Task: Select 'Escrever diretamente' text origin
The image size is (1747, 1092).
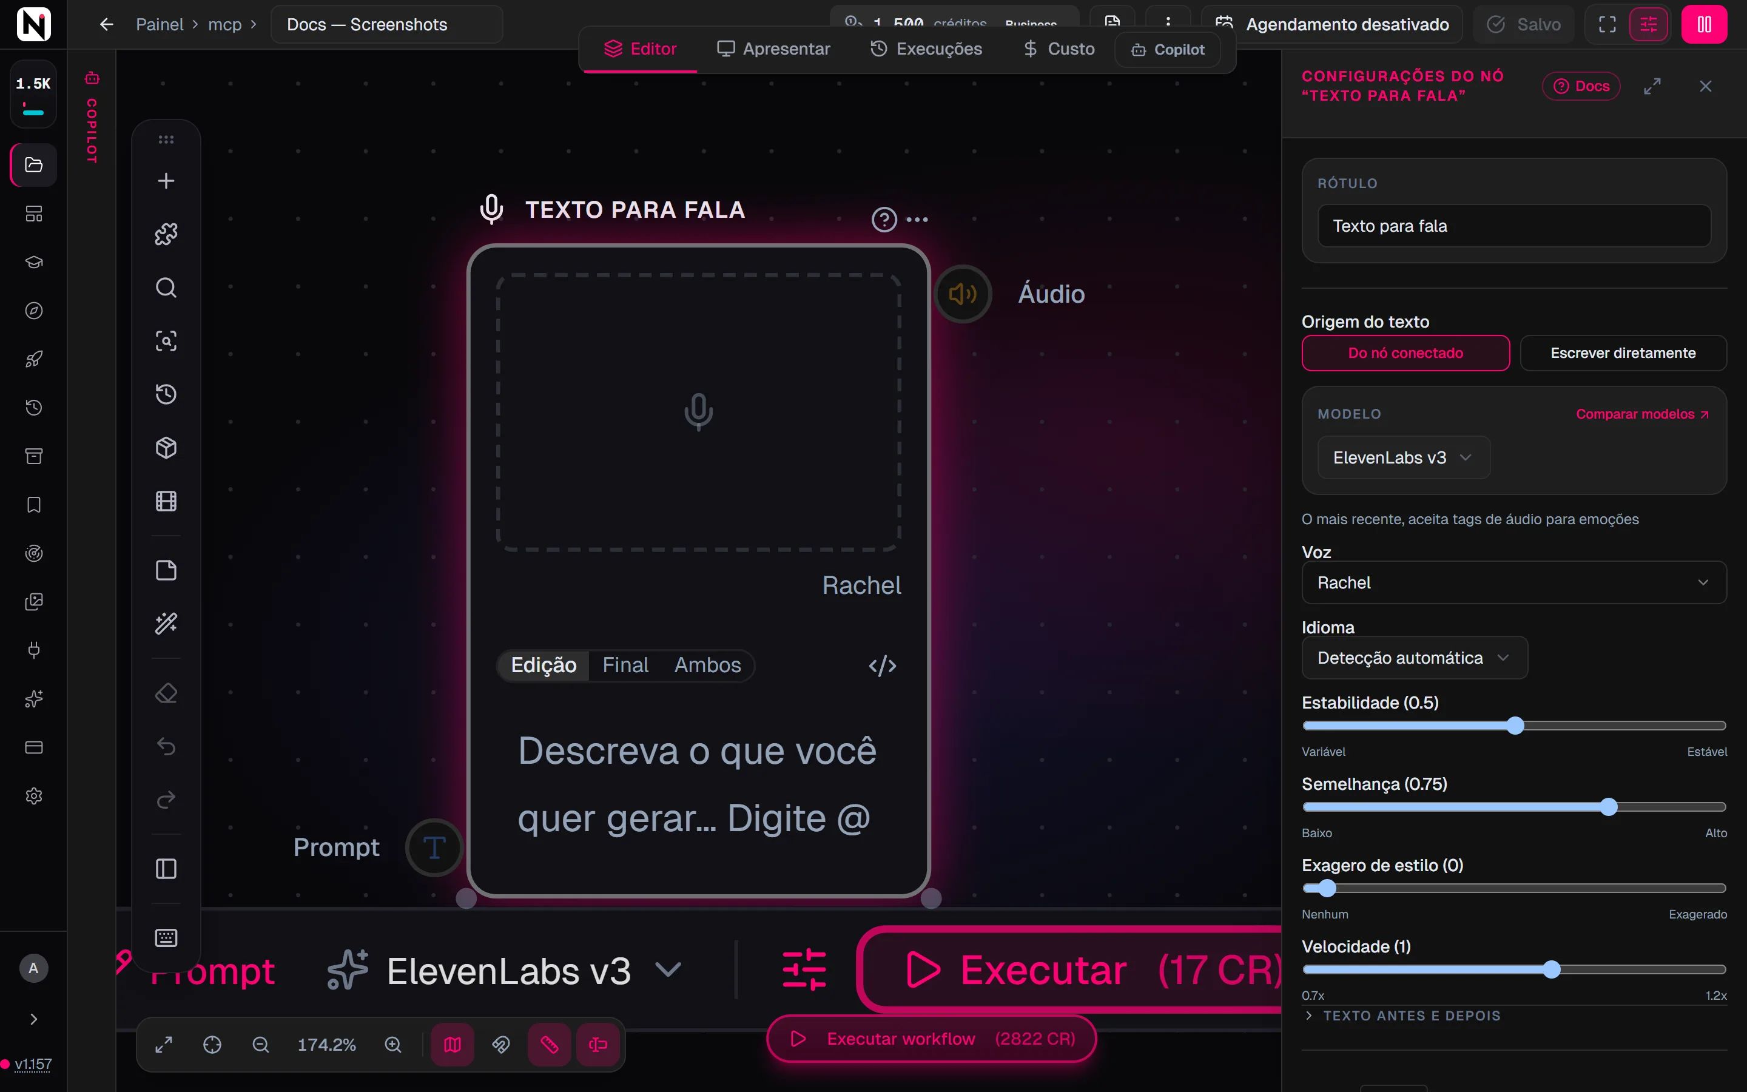Action: (x=1623, y=353)
